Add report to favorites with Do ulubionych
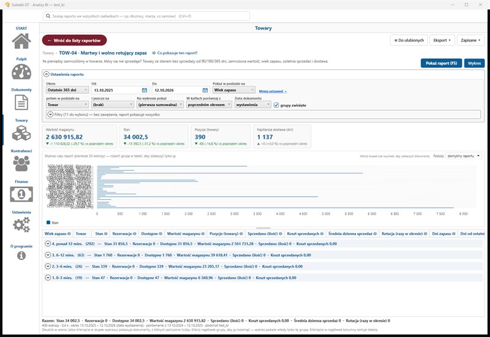Viewport: 490px width, 337px height. [409, 40]
